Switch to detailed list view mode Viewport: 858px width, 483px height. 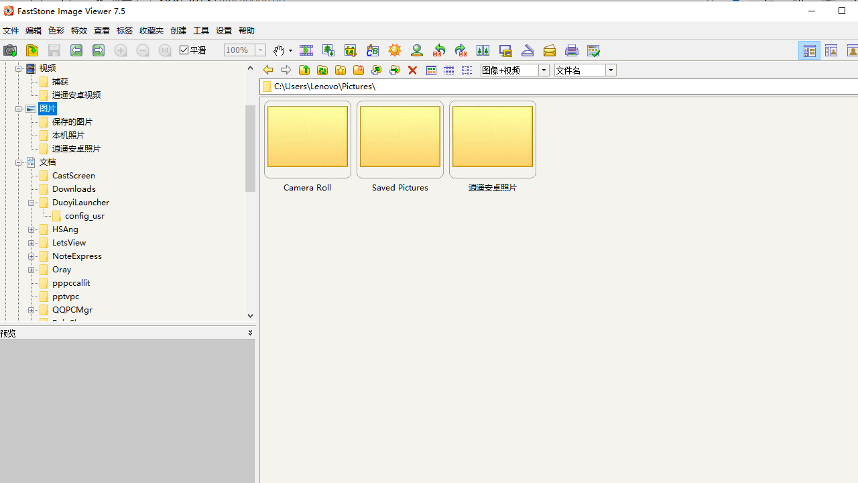[448, 70]
